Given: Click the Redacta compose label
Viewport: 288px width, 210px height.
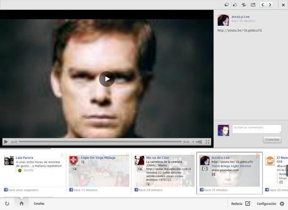Looking at the screenshot, I should 237,204.
